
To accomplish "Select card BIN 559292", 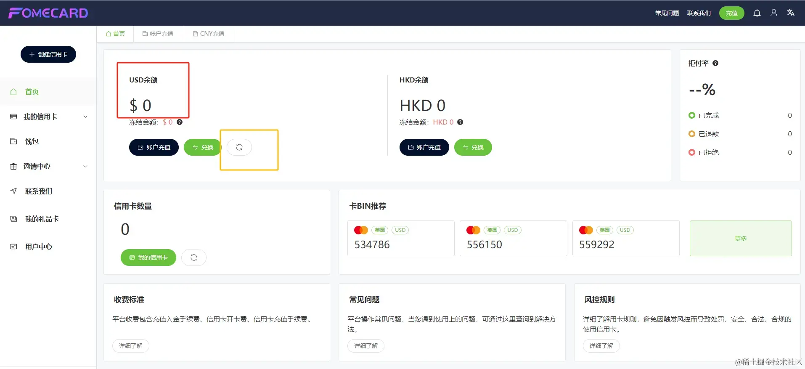I will 626,239.
